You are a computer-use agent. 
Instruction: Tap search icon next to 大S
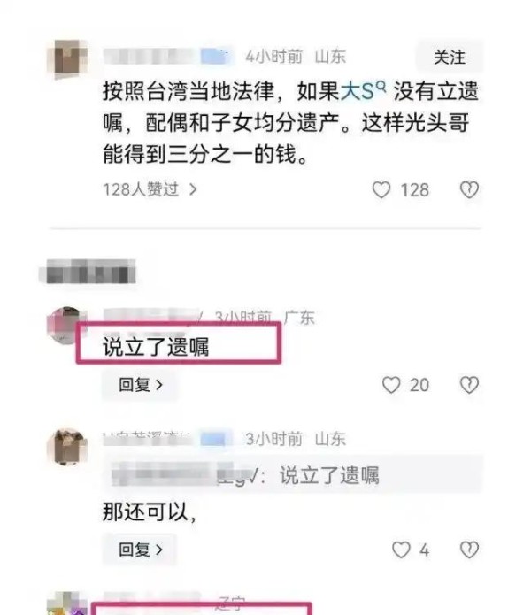point(381,85)
